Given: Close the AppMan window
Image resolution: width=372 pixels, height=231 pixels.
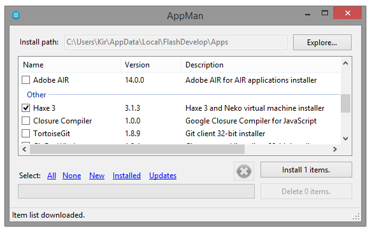Looking at the screenshot, I should click(348, 13).
